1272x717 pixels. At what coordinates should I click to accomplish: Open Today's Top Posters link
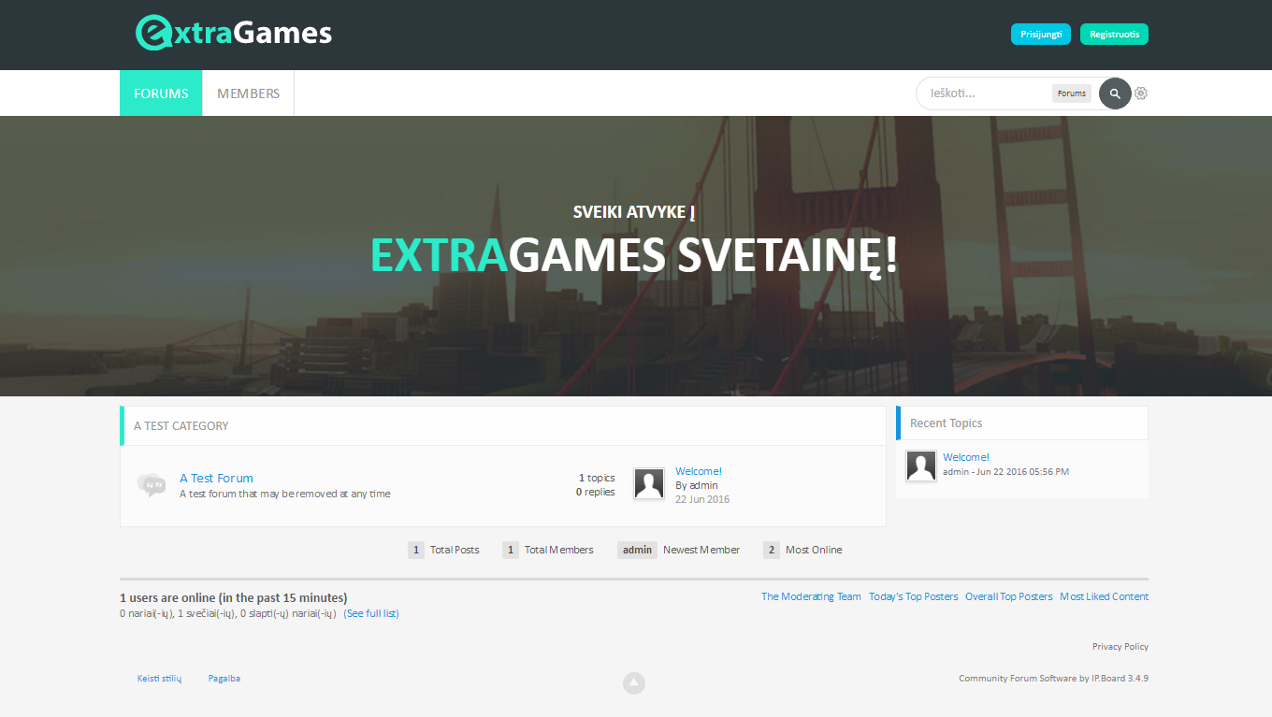(914, 596)
